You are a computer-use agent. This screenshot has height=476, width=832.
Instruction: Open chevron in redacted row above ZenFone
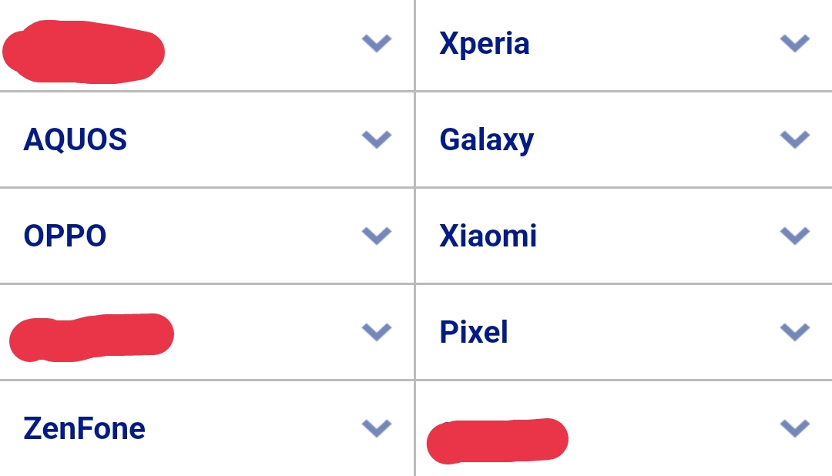point(377,332)
